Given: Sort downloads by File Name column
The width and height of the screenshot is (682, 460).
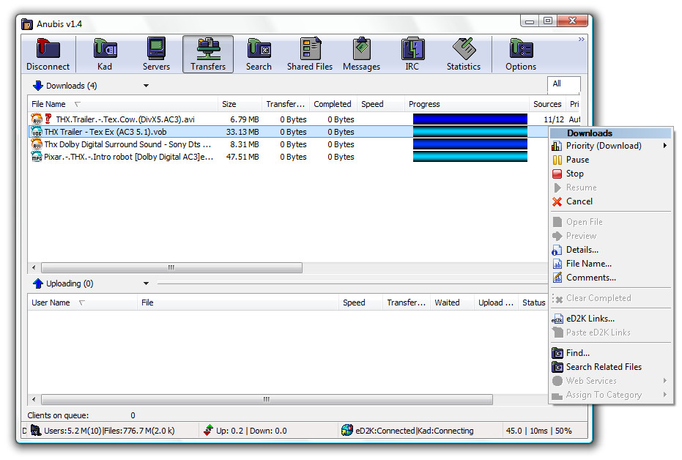Looking at the screenshot, I should pos(122,104).
